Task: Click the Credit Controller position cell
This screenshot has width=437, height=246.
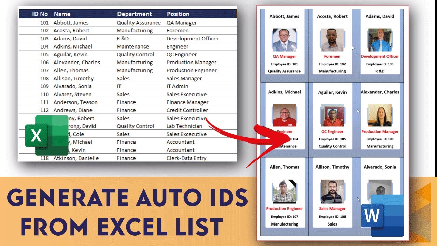Action: tap(187, 110)
